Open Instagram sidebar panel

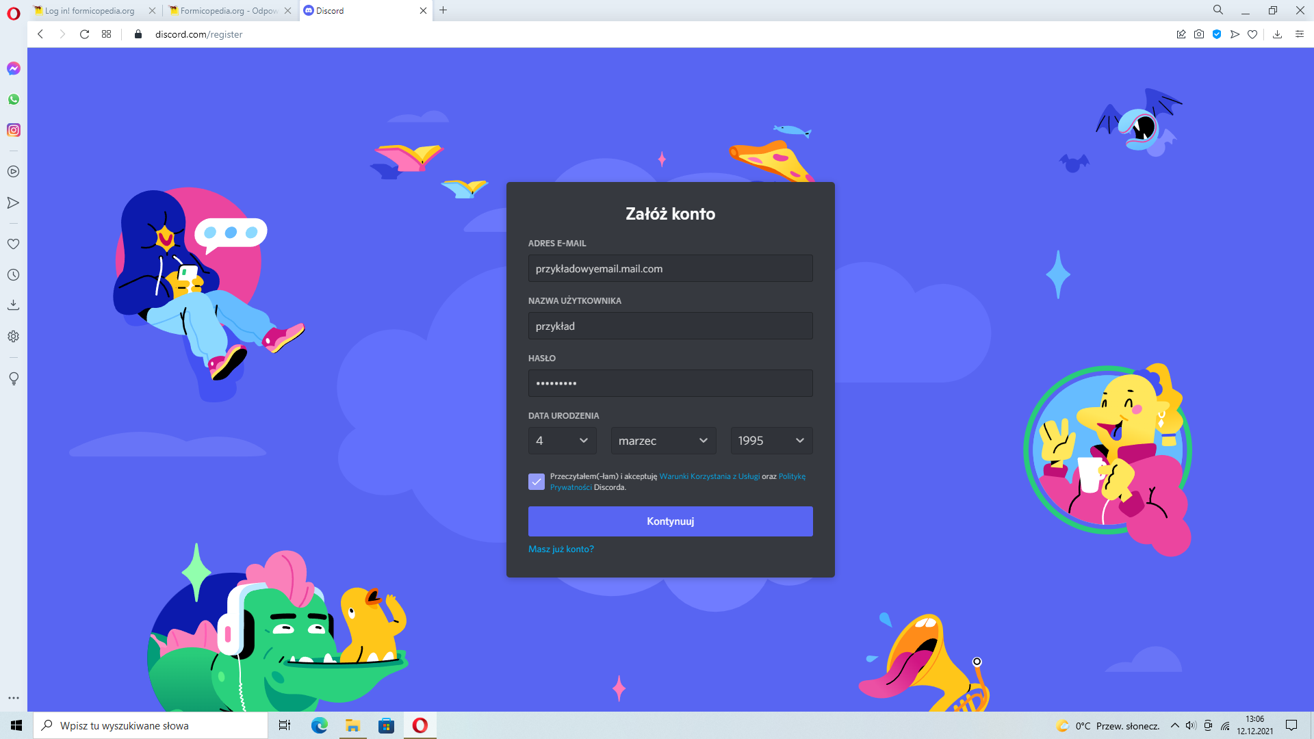(14, 130)
